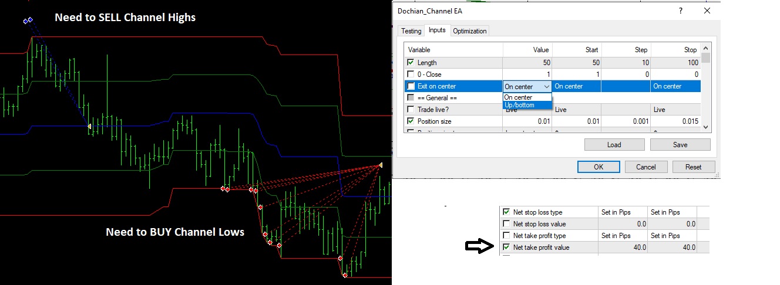Click the Stop column header
Image resolution: width=780 pixels, height=285 pixels.
coord(676,50)
